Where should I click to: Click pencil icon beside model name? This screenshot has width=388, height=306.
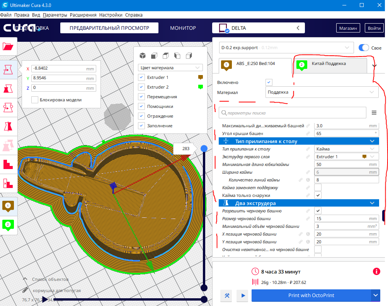25,290
